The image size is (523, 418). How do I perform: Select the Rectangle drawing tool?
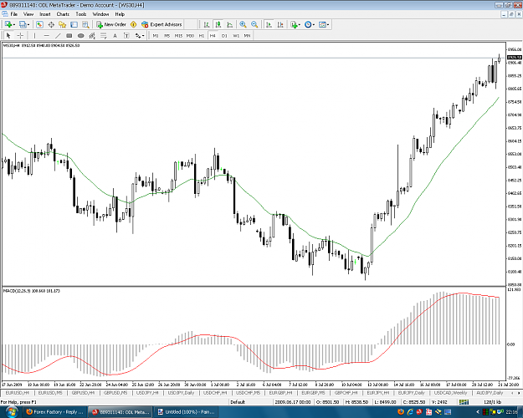[69, 35]
